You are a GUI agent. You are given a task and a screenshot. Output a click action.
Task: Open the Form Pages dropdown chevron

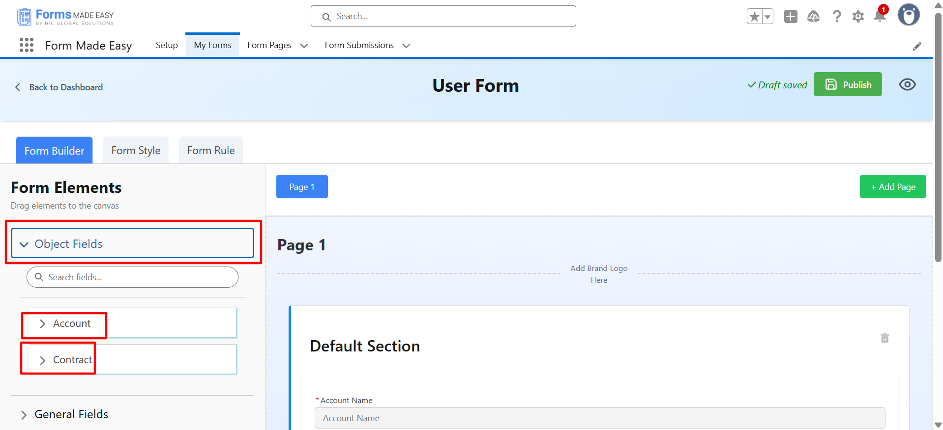304,46
